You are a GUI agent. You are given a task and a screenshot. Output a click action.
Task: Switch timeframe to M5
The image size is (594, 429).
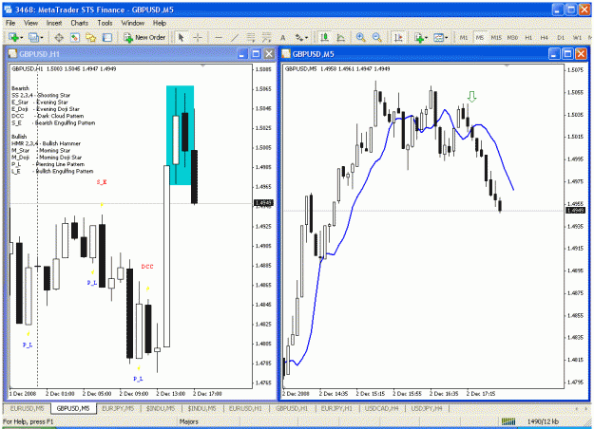pos(480,37)
